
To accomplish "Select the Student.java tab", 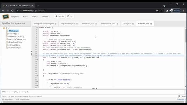I will coord(143,24).
